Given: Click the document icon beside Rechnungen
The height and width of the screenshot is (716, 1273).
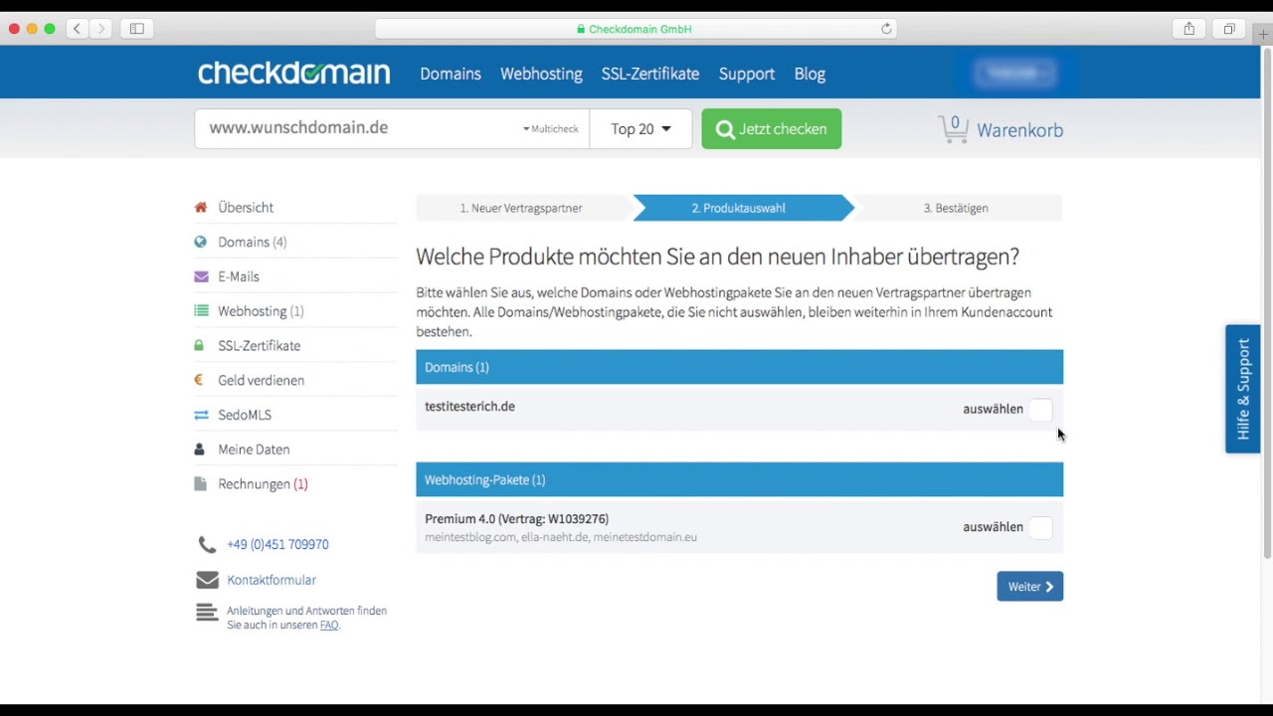Looking at the screenshot, I should [x=200, y=484].
